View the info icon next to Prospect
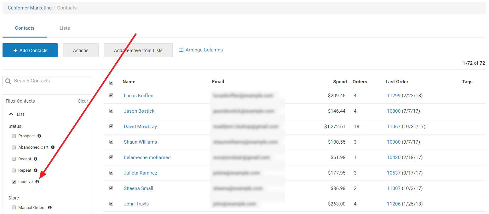 (39, 136)
